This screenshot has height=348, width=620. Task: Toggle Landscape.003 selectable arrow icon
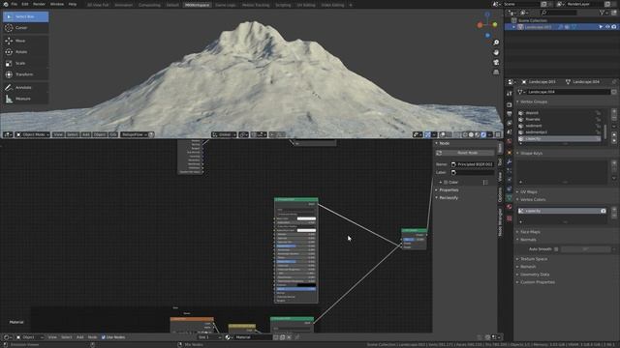(601, 27)
